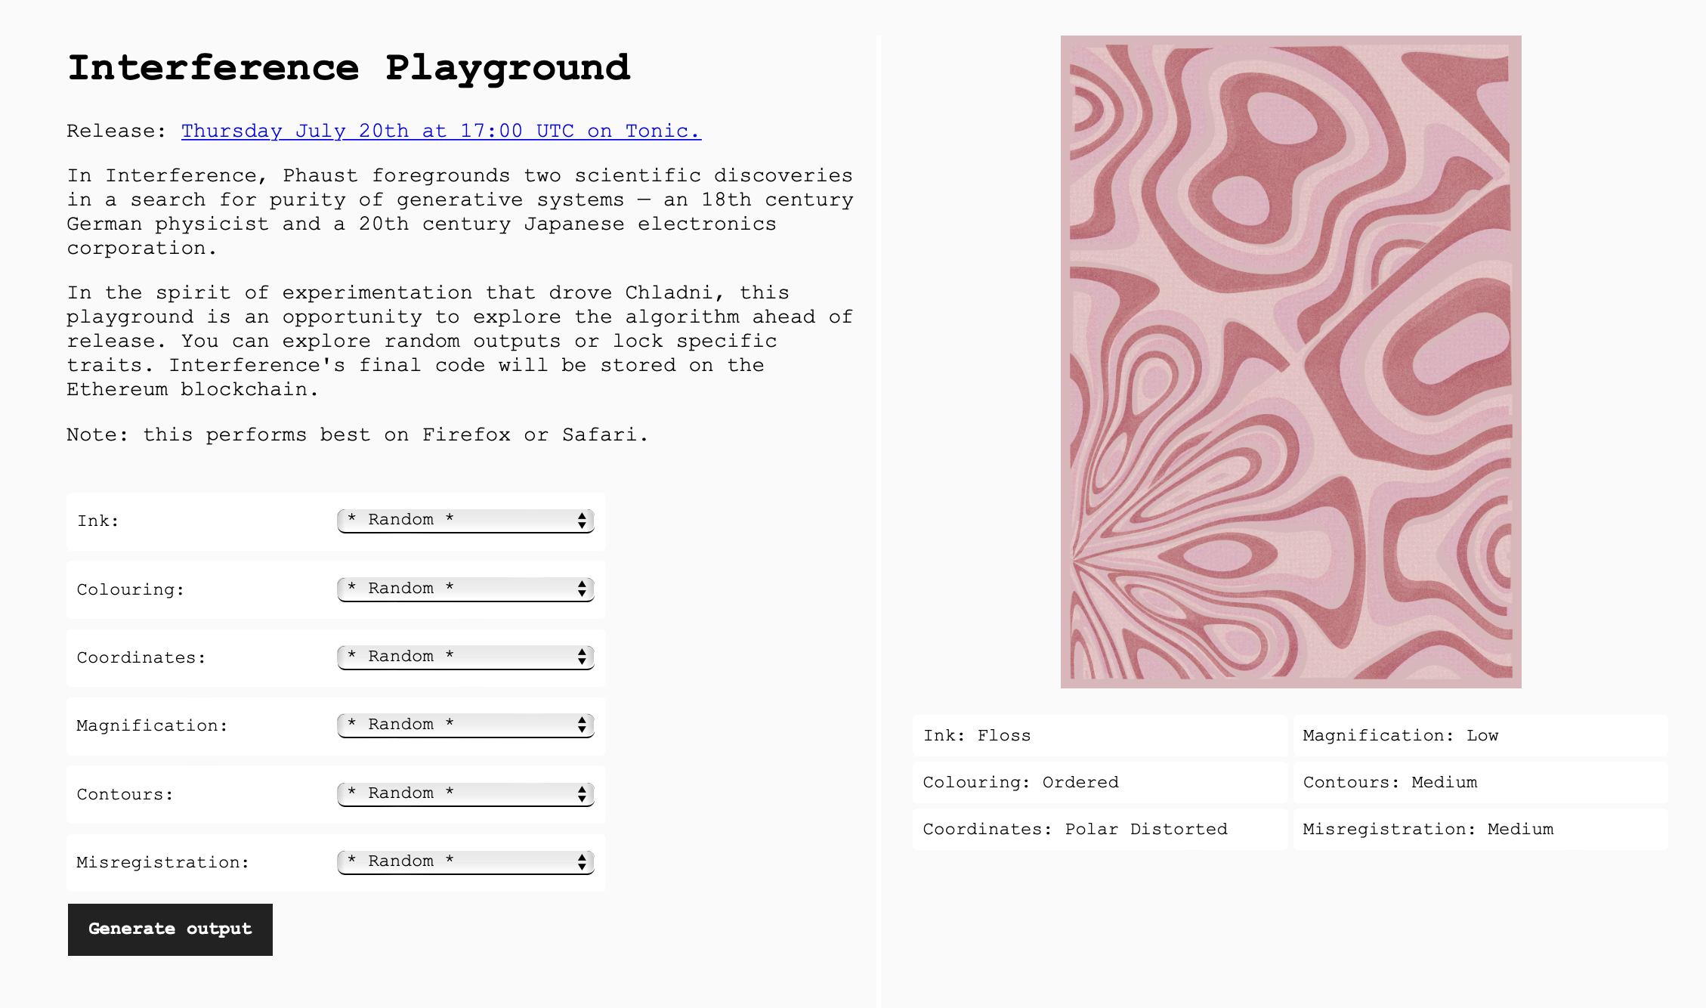
Task: Open the Magnification settings dropdown
Action: pos(465,724)
